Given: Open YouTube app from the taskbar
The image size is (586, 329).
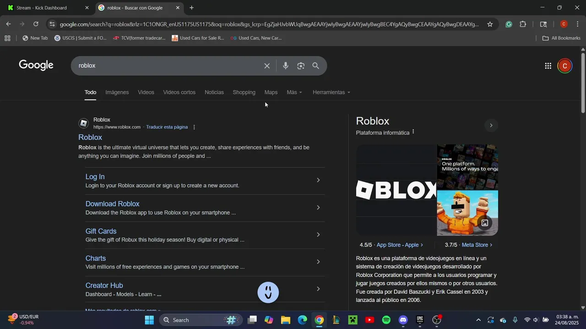Looking at the screenshot, I should pyautogui.click(x=369, y=320).
